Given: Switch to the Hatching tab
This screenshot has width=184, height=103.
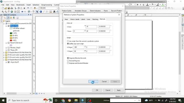Looking at the screenshot, I should [95, 19].
